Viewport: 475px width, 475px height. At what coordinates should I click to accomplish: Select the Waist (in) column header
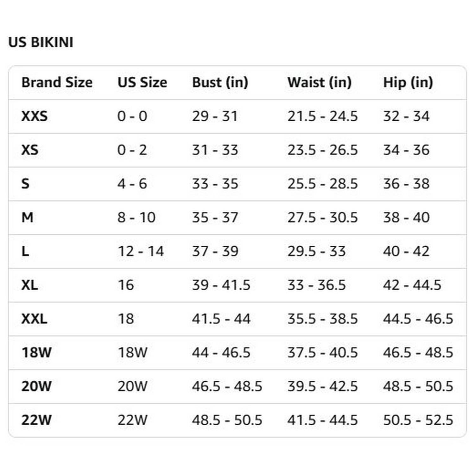319,82
